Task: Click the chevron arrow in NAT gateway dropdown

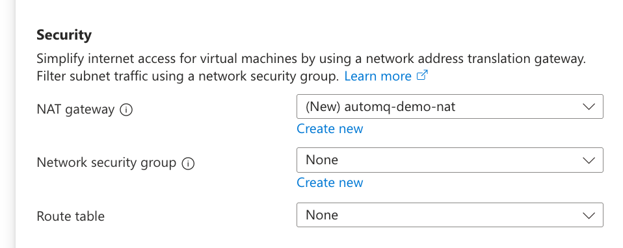Action: (x=589, y=106)
